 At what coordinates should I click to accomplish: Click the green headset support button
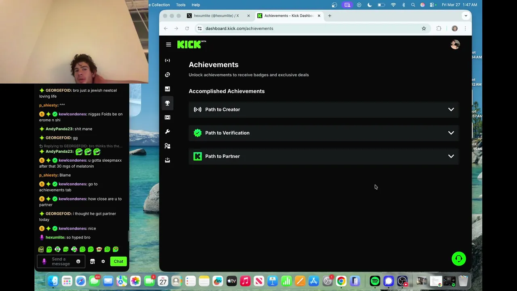point(459,259)
